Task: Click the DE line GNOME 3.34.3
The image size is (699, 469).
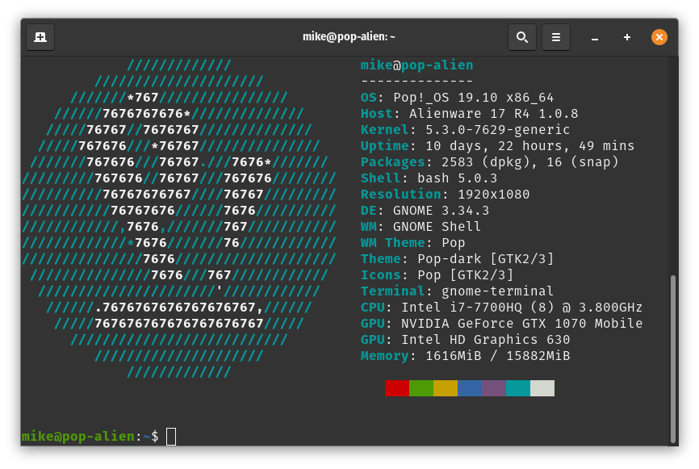Action: coord(425,211)
